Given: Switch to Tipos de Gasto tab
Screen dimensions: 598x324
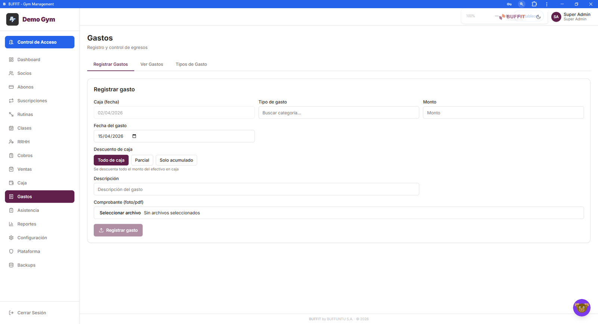Looking at the screenshot, I should point(191,64).
